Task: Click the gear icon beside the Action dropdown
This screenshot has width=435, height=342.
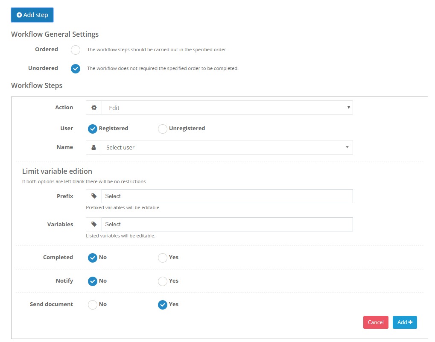Action: 93,108
